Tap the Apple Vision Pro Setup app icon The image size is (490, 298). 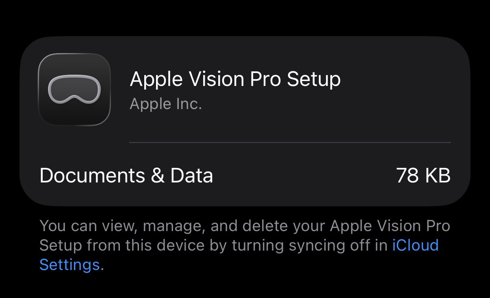point(74,90)
